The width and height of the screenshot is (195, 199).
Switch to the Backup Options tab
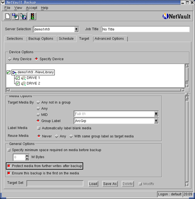[x=41, y=38]
